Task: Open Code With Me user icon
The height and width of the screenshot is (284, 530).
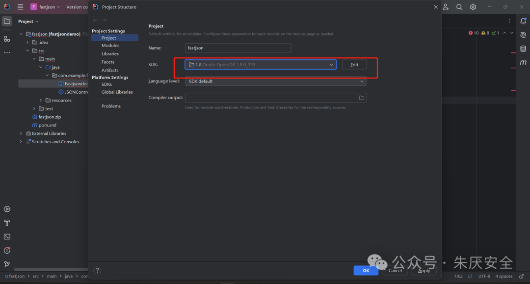Action: [x=446, y=7]
